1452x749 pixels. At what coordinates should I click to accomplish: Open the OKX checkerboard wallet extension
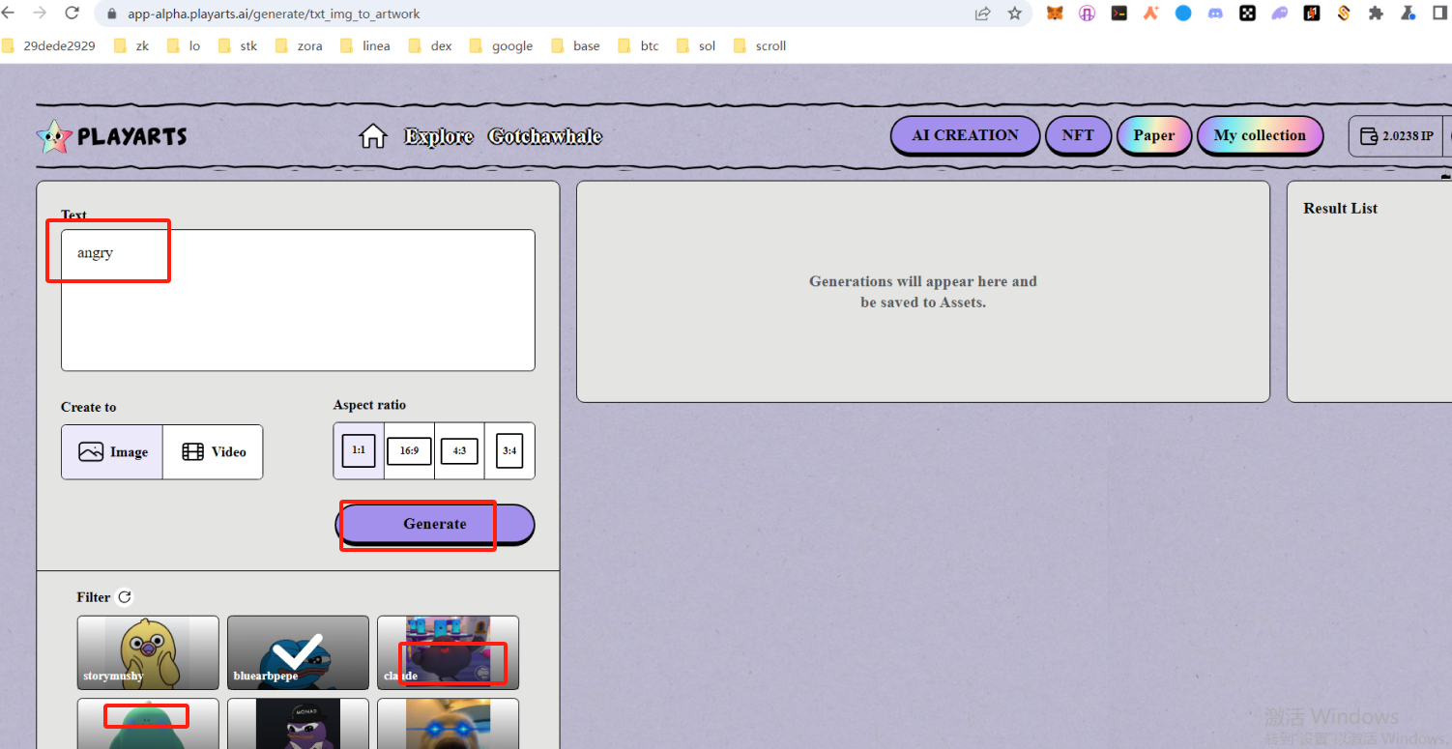pyautogui.click(x=1248, y=14)
